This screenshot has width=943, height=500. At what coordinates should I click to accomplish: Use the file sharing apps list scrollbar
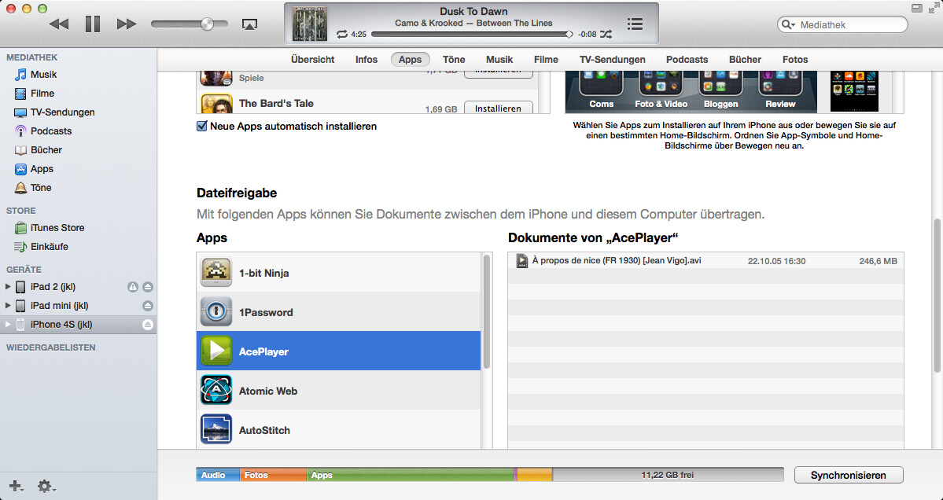coord(487,312)
